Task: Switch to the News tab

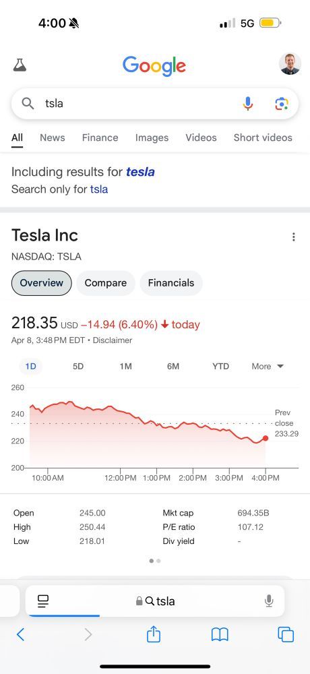Action: tap(53, 137)
